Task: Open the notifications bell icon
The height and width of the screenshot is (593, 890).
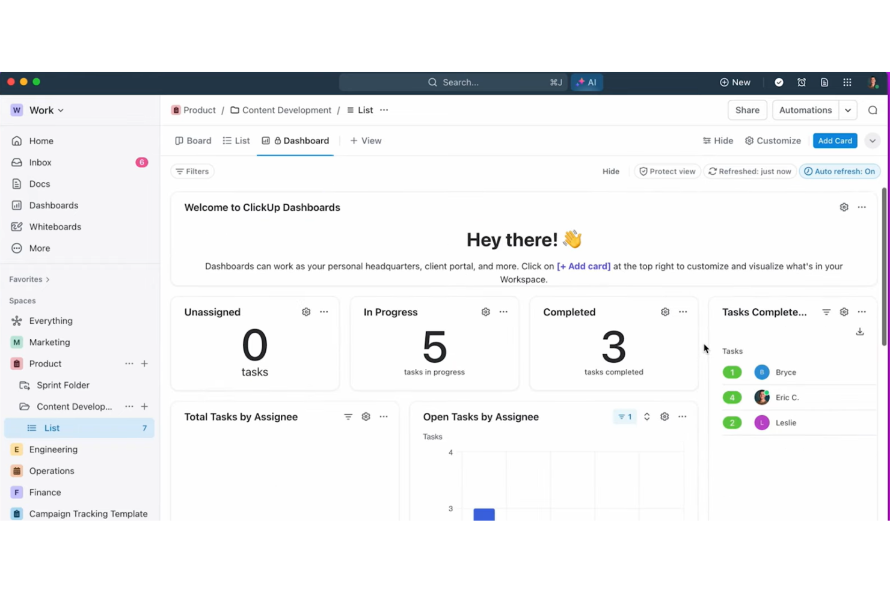Action: coord(802,82)
